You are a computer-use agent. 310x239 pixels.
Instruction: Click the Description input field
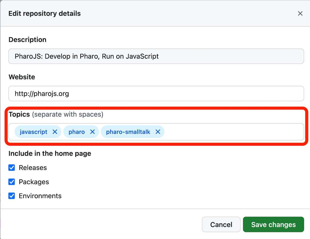[x=156, y=56]
